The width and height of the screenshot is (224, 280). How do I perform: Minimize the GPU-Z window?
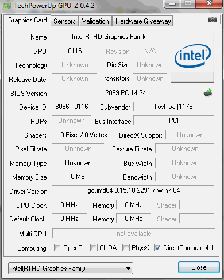[172, 4]
